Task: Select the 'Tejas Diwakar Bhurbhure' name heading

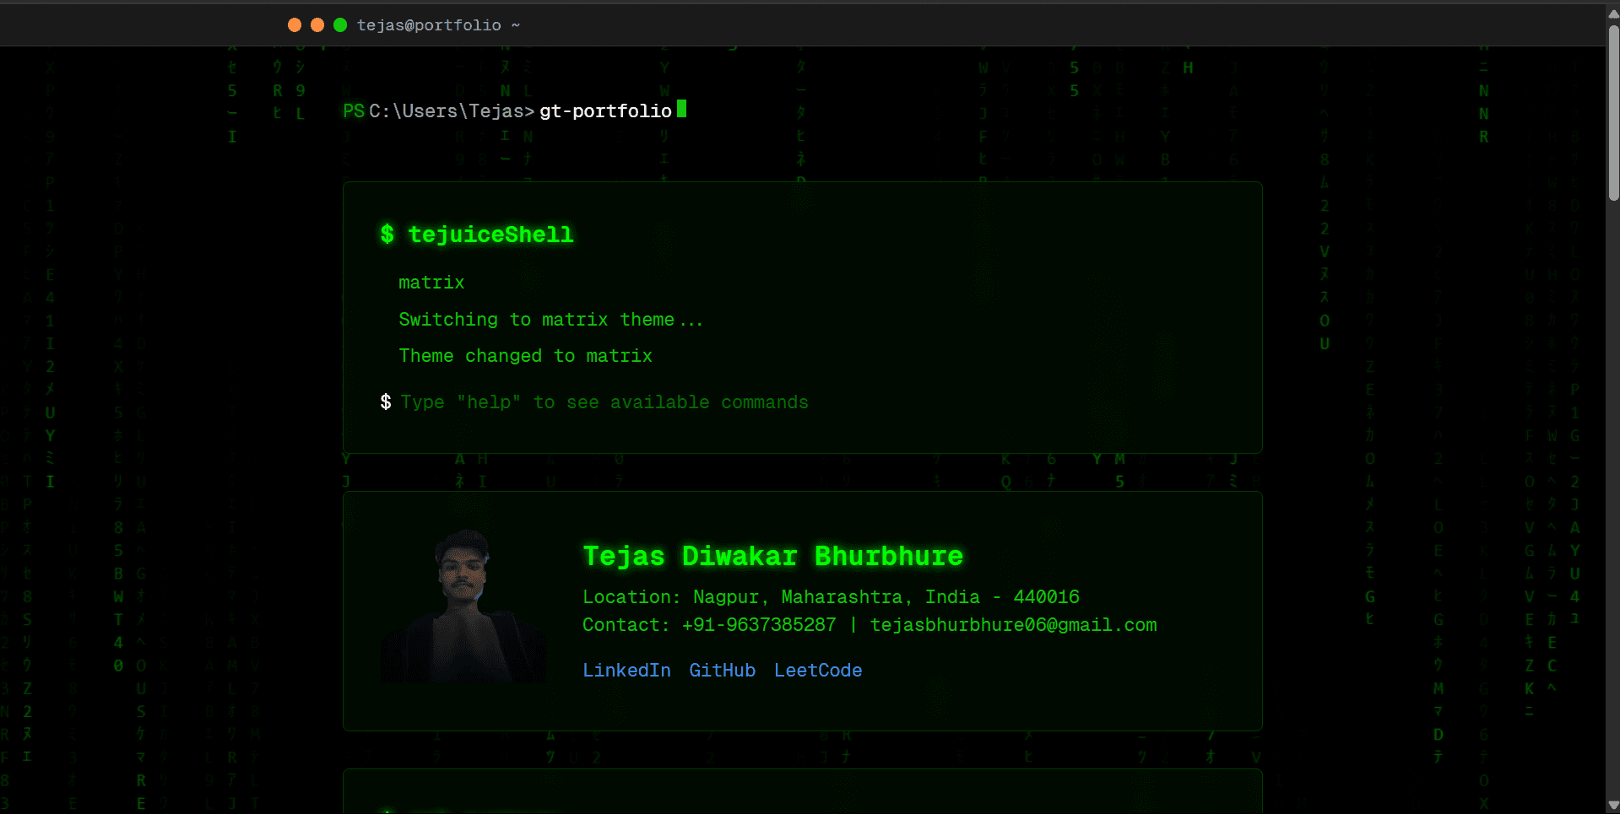Action: (x=772, y=557)
